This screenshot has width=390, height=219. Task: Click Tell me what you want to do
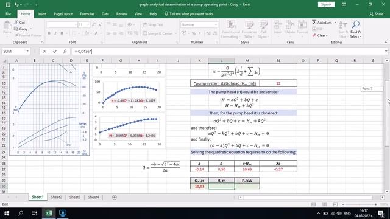191,14
